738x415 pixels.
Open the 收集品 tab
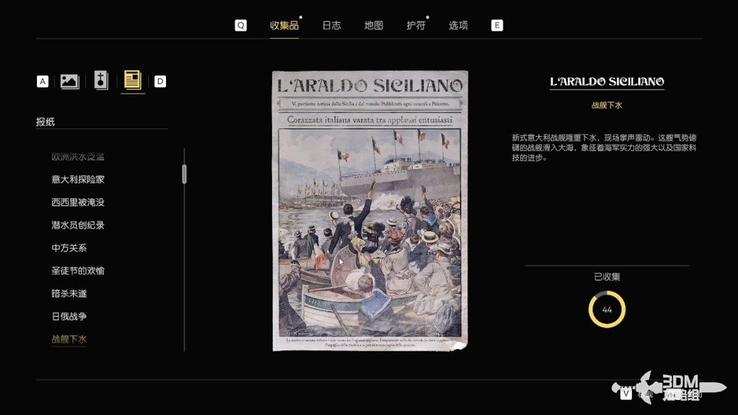(x=284, y=25)
